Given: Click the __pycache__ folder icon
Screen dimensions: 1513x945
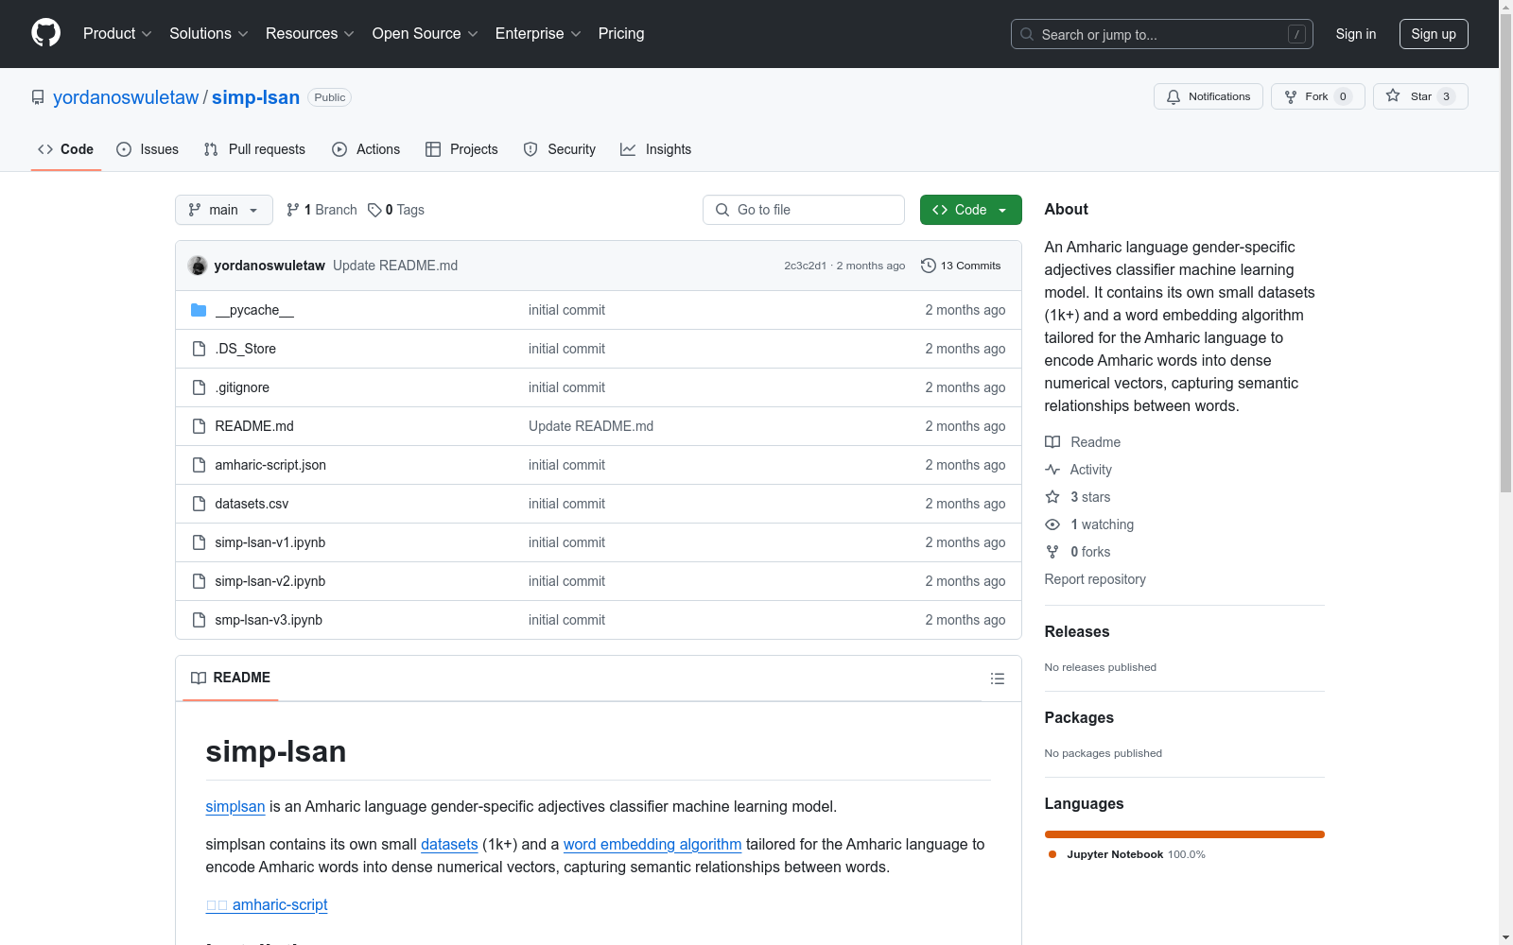Looking at the screenshot, I should coord(199,310).
